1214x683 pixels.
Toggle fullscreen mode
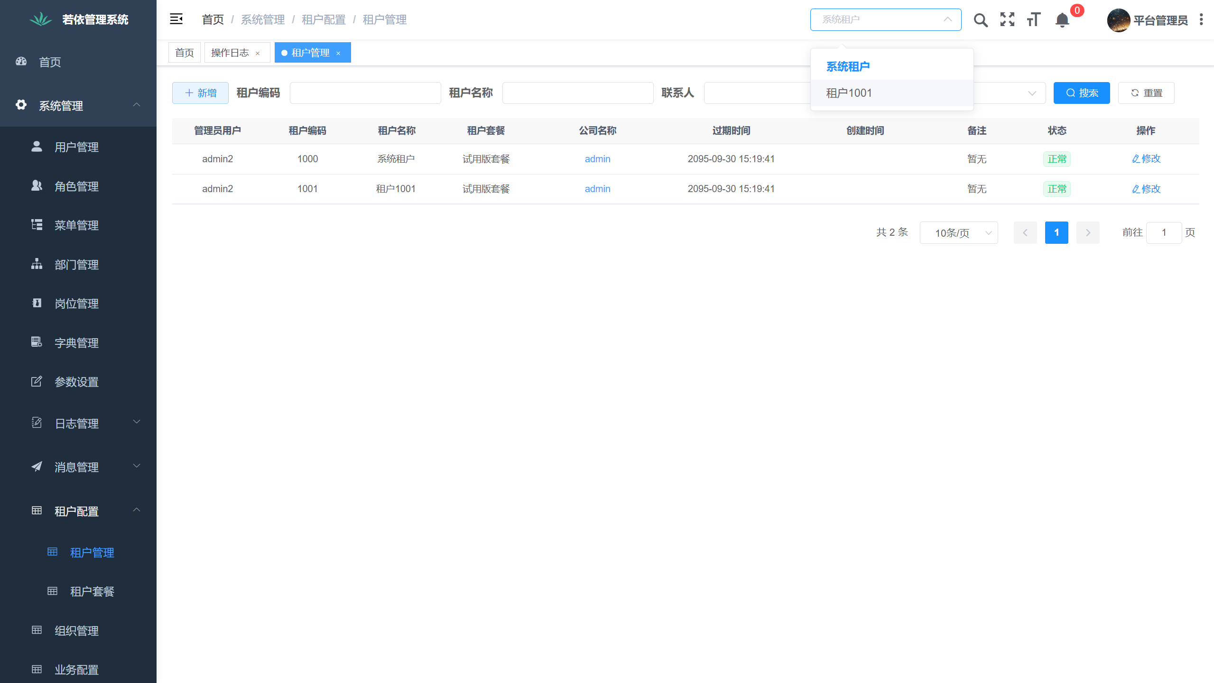(1007, 19)
